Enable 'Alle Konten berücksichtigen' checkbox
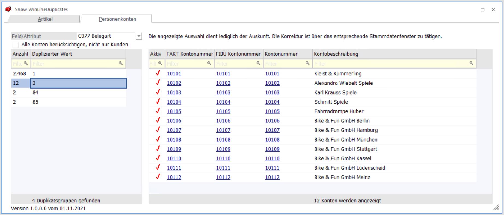 [x=16, y=45]
